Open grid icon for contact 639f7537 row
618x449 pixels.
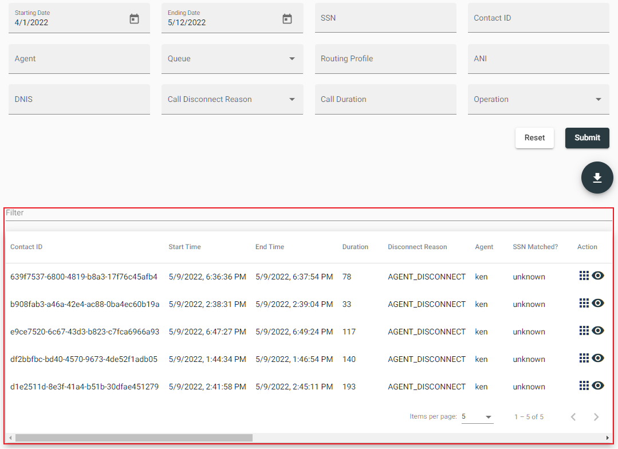point(584,275)
